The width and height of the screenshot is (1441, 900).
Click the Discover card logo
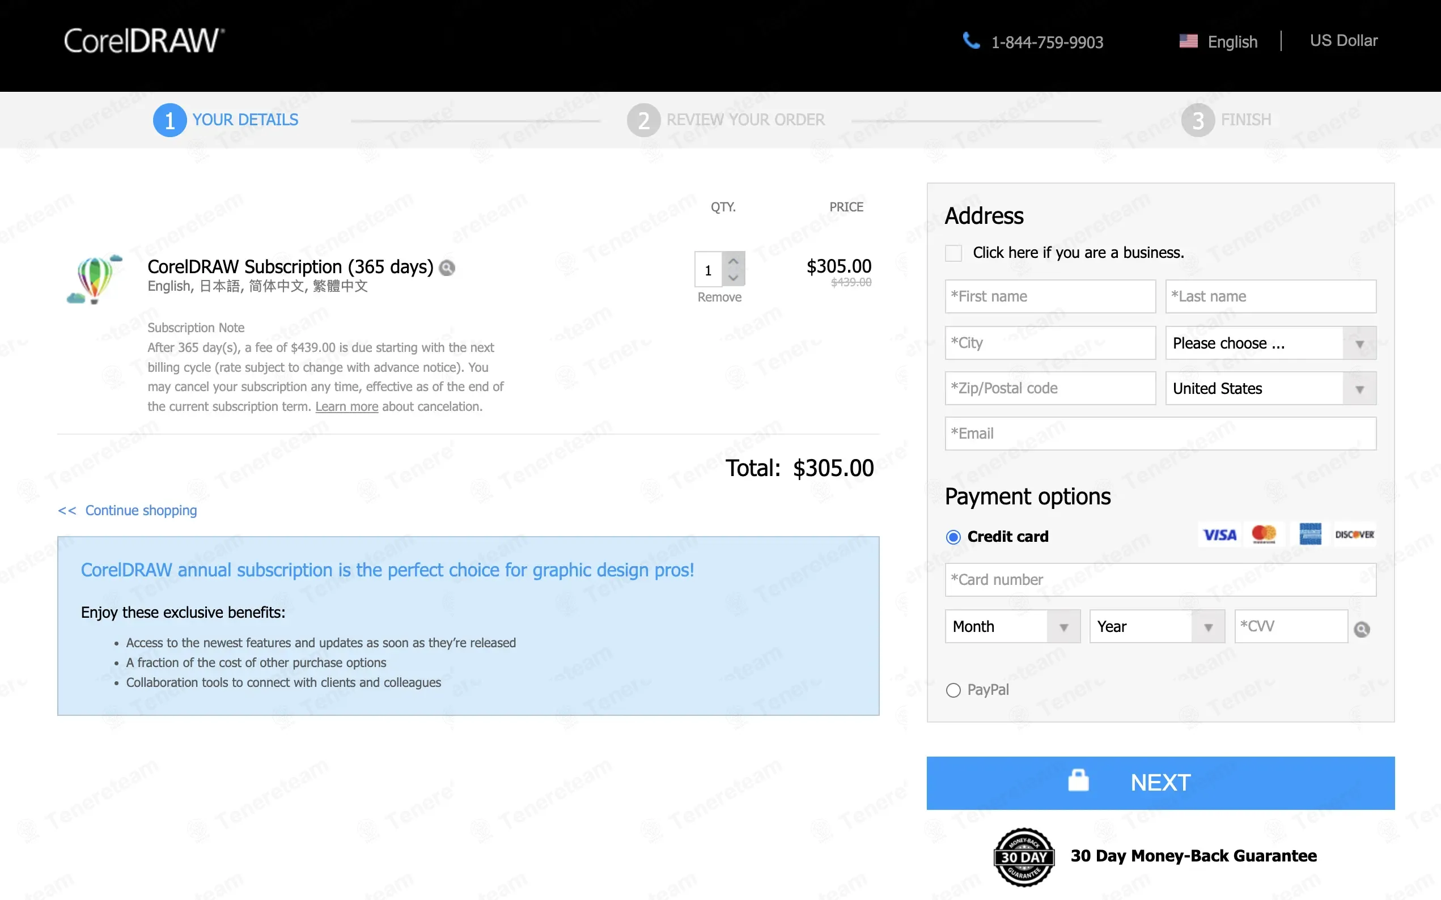(1354, 534)
